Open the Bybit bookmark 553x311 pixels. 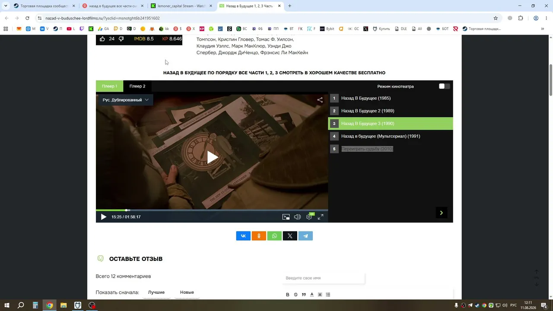pyautogui.click(x=327, y=29)
